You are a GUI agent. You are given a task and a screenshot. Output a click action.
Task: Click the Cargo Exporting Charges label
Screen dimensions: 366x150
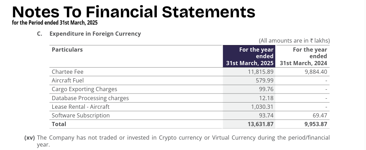point(84,89)
